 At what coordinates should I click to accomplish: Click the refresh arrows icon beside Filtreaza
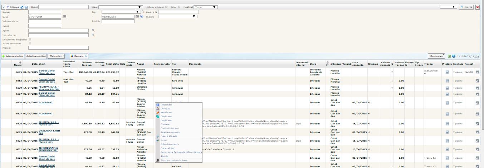tap(22, 7)
